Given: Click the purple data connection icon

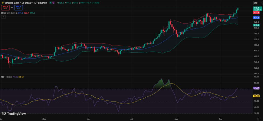Looking at the screenshot, I should tap(53, 3).
